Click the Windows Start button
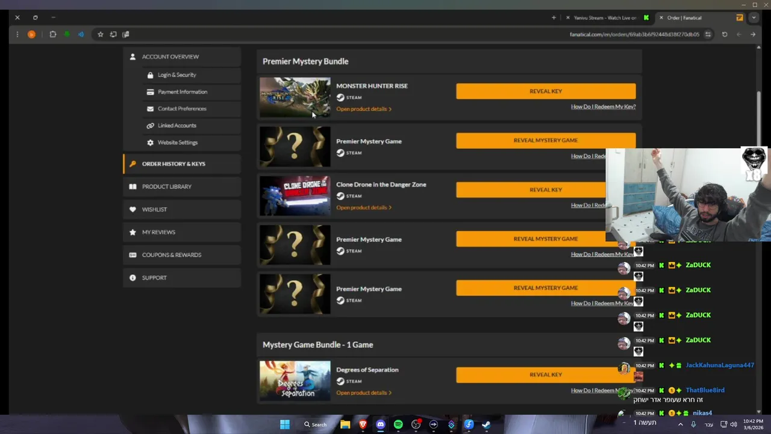Image resolution: width=771 pixels, height=434 pixels. (284, 424)
